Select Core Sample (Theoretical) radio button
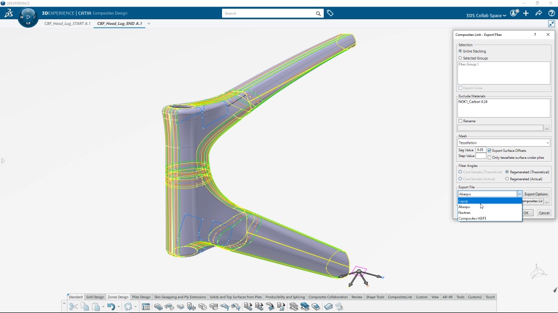 click(460, 172)
